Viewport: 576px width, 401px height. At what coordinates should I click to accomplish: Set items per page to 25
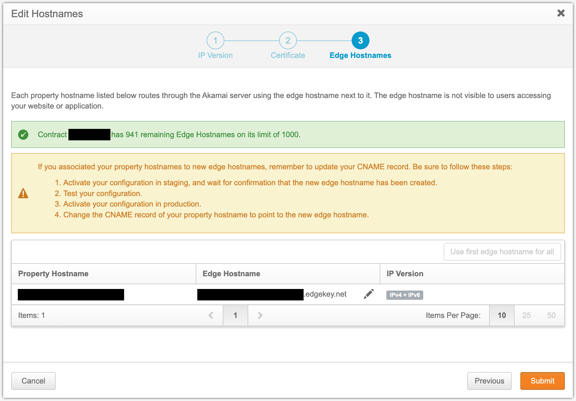[527, 315]
